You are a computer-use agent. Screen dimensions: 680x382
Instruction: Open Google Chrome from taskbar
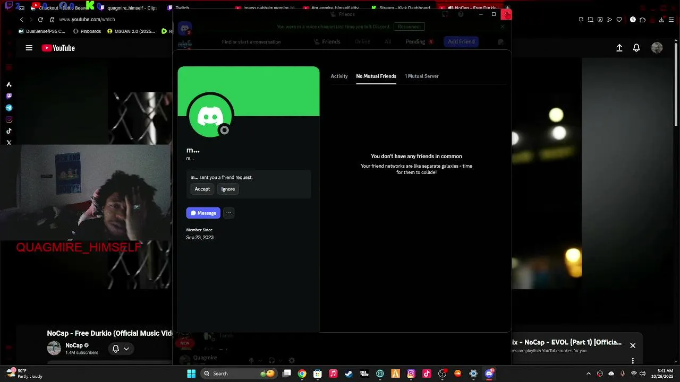point(302,374)
